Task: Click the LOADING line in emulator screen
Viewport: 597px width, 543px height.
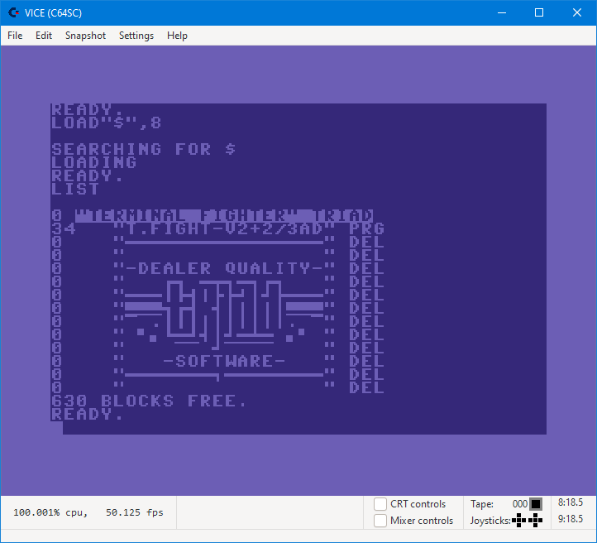Action: [x=93, y=163]
